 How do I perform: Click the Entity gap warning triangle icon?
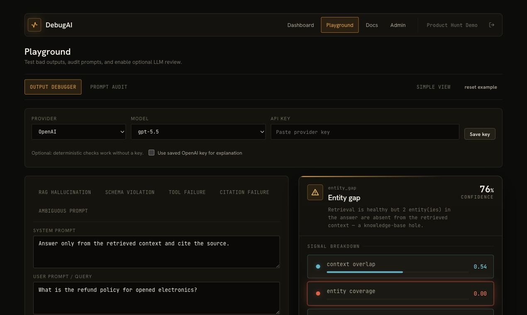(x=315, y=192)
